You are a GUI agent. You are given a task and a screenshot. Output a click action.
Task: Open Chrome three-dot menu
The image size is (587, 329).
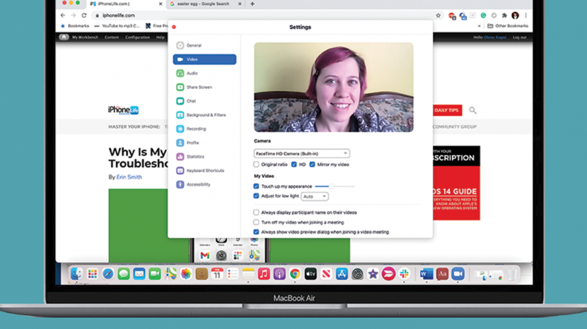(525, 16)
